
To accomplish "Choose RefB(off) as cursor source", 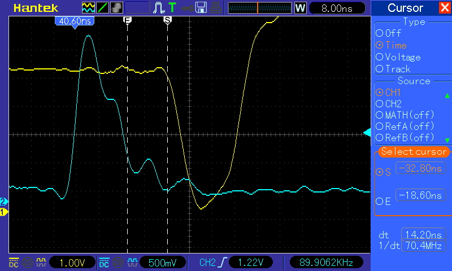I will (x=405, y=137).
